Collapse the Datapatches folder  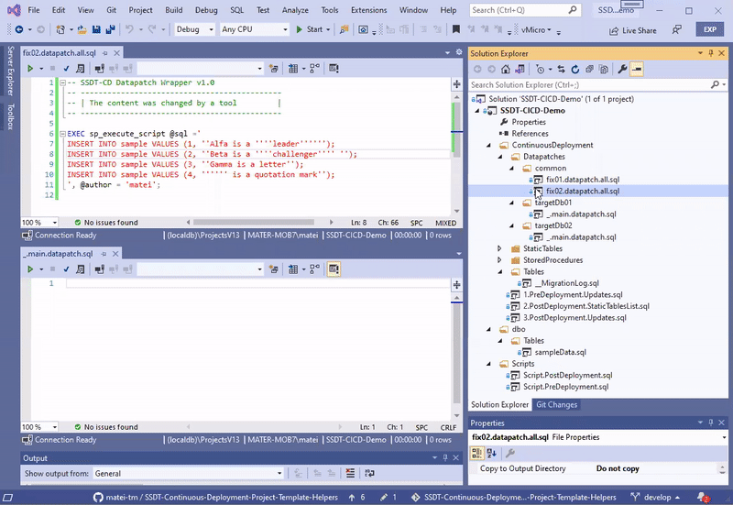(500, 157)
